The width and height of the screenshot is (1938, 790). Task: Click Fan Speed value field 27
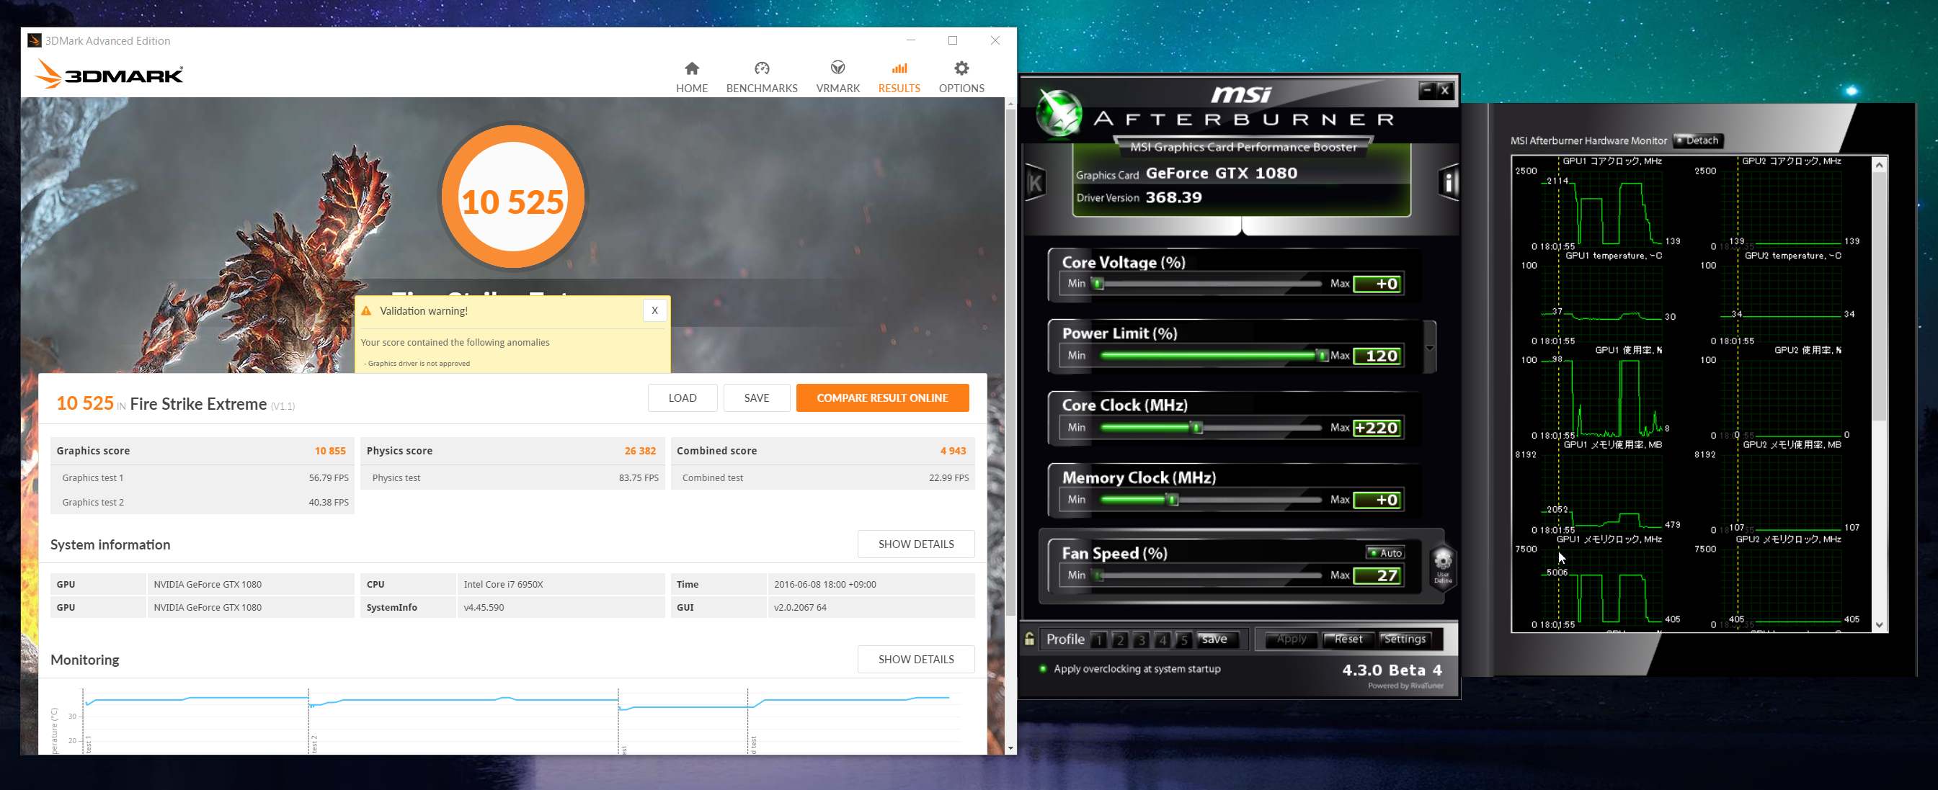pos(1377,576)
